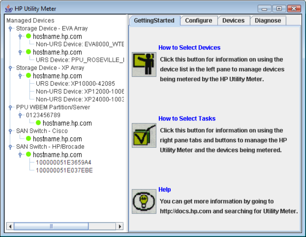Click the Java icon in the title bar
Screen dimensions: 306x237
point(9,9)
